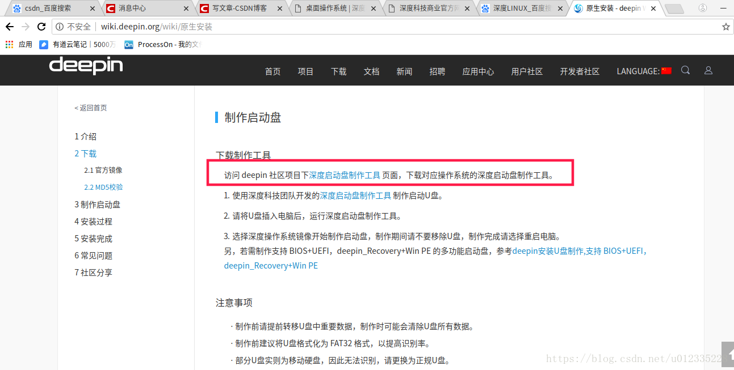Open 应用中心 in the deepin navigation
The width and height of the screenshot is (734, 370).
(x=478, y=71)
